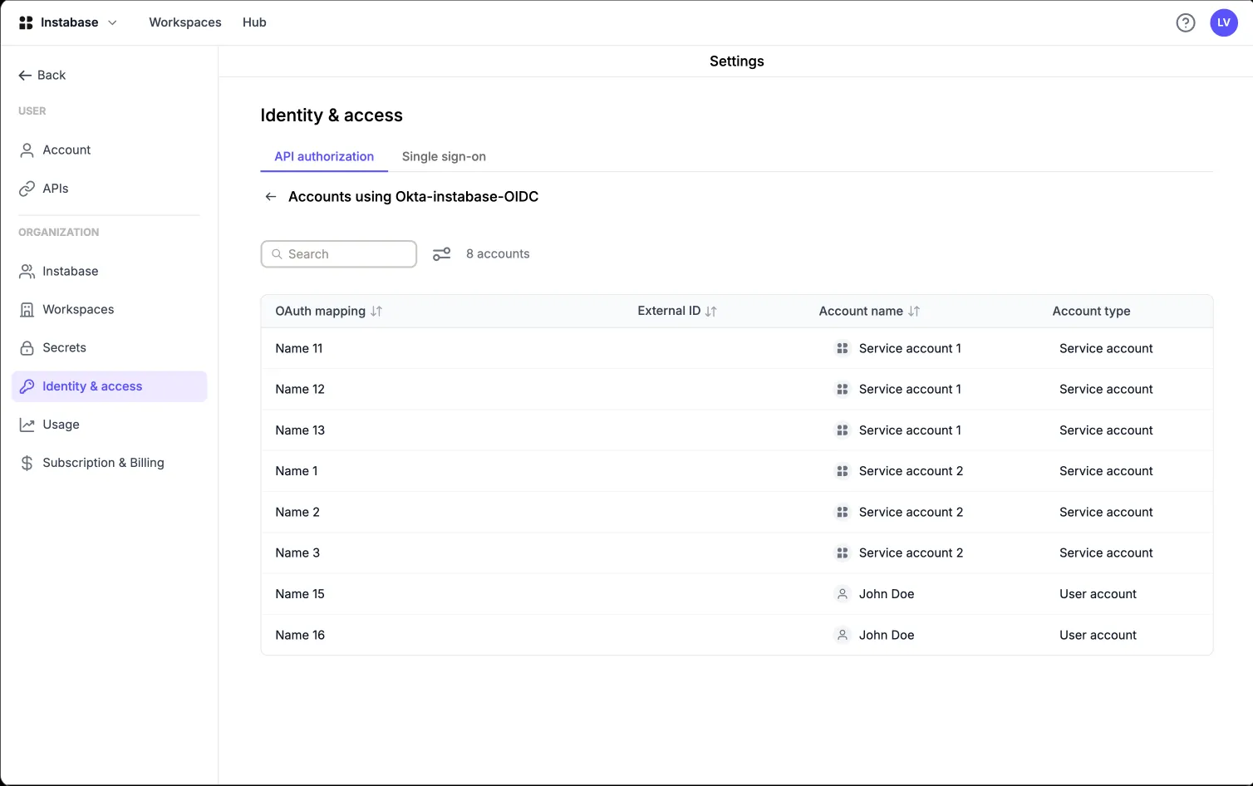Click the Usage chart icon in sidebar
This screenshot has width=1253, height=786.
[27, 425]
